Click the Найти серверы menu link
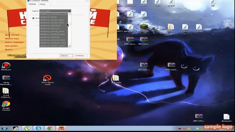This screenshot has height=132, width=235. [x=14, y=42]
